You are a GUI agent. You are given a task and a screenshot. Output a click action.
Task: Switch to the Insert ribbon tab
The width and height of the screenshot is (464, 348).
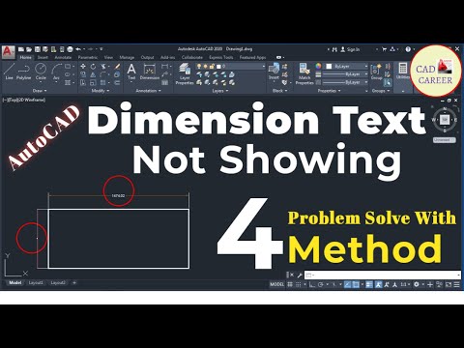pyautogui.click(x=43, y=57)
